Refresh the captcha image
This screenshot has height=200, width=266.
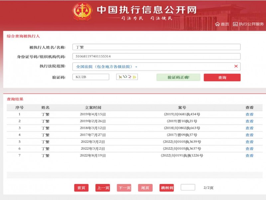(x=127, y=77)
